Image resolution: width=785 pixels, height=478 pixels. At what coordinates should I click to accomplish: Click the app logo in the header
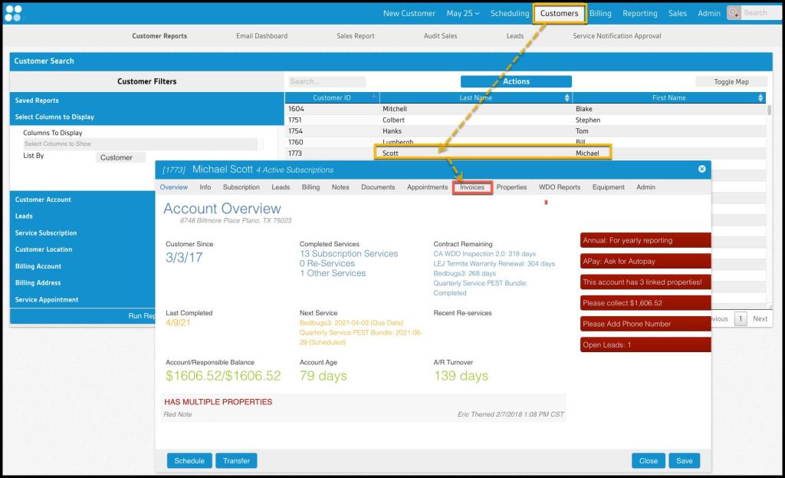tap(13, 13)
